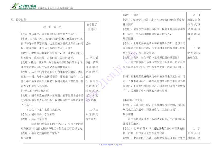Click the line "[学生]：读53页图8.5"

click(154, 129)
